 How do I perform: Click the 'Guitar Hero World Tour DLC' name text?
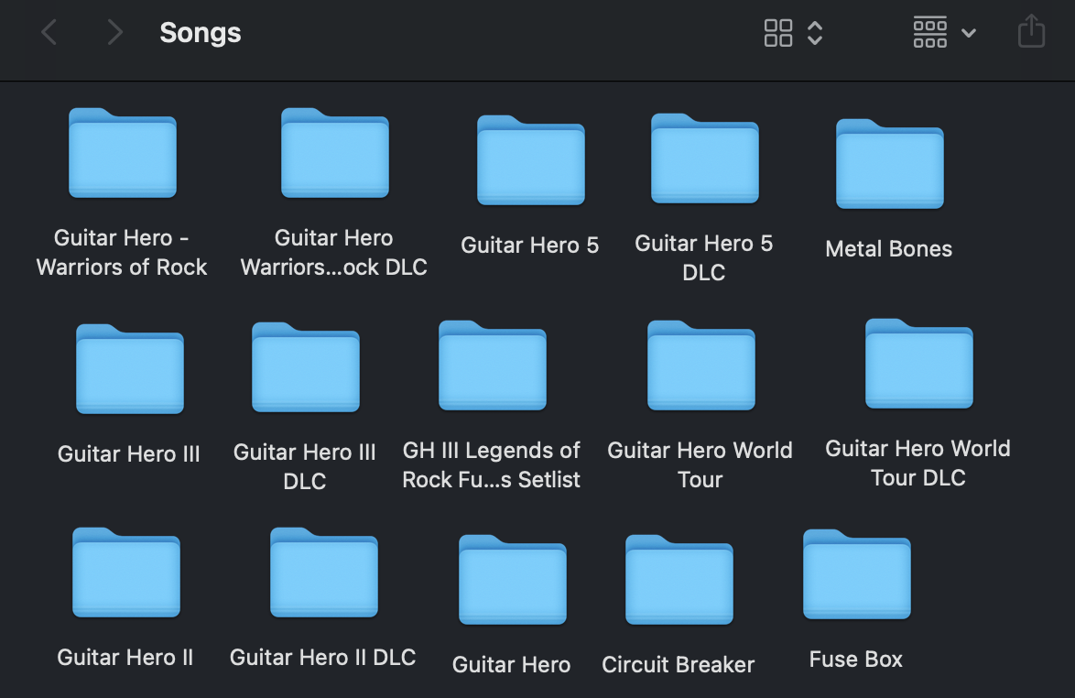coord(918,463)
